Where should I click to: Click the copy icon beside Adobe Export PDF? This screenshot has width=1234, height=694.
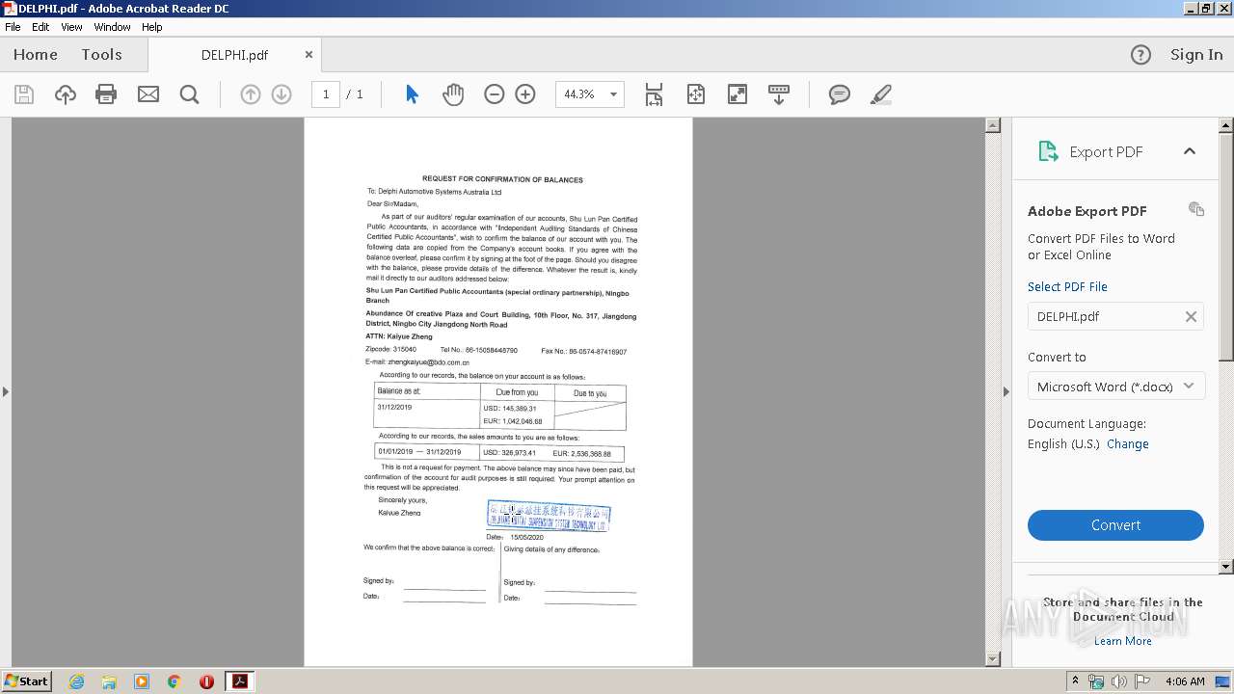pyautogui.click(x=1196, y=209)
